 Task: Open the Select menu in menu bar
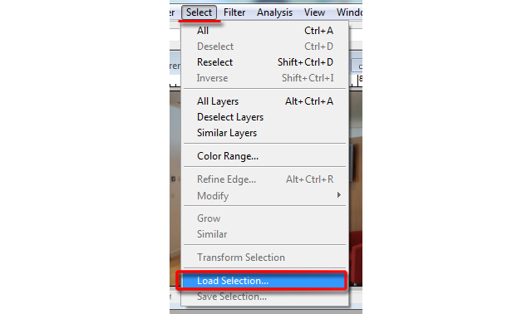(199, 12)
